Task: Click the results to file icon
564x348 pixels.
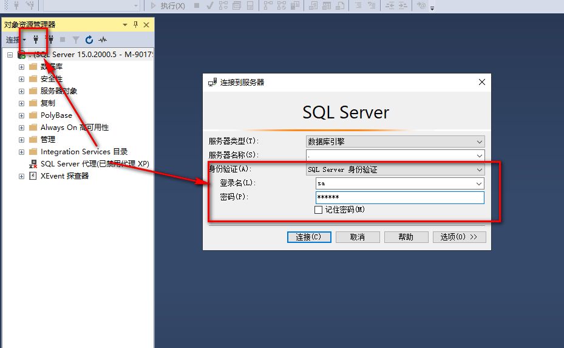Action: click(x=340, y=5)
